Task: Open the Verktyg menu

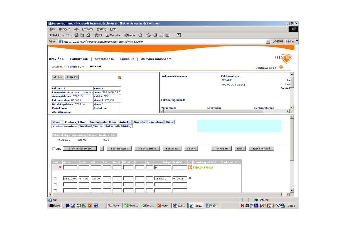Action: [102, 29]
